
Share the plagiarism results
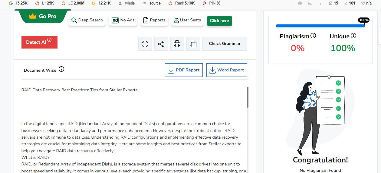pos(161,44)
